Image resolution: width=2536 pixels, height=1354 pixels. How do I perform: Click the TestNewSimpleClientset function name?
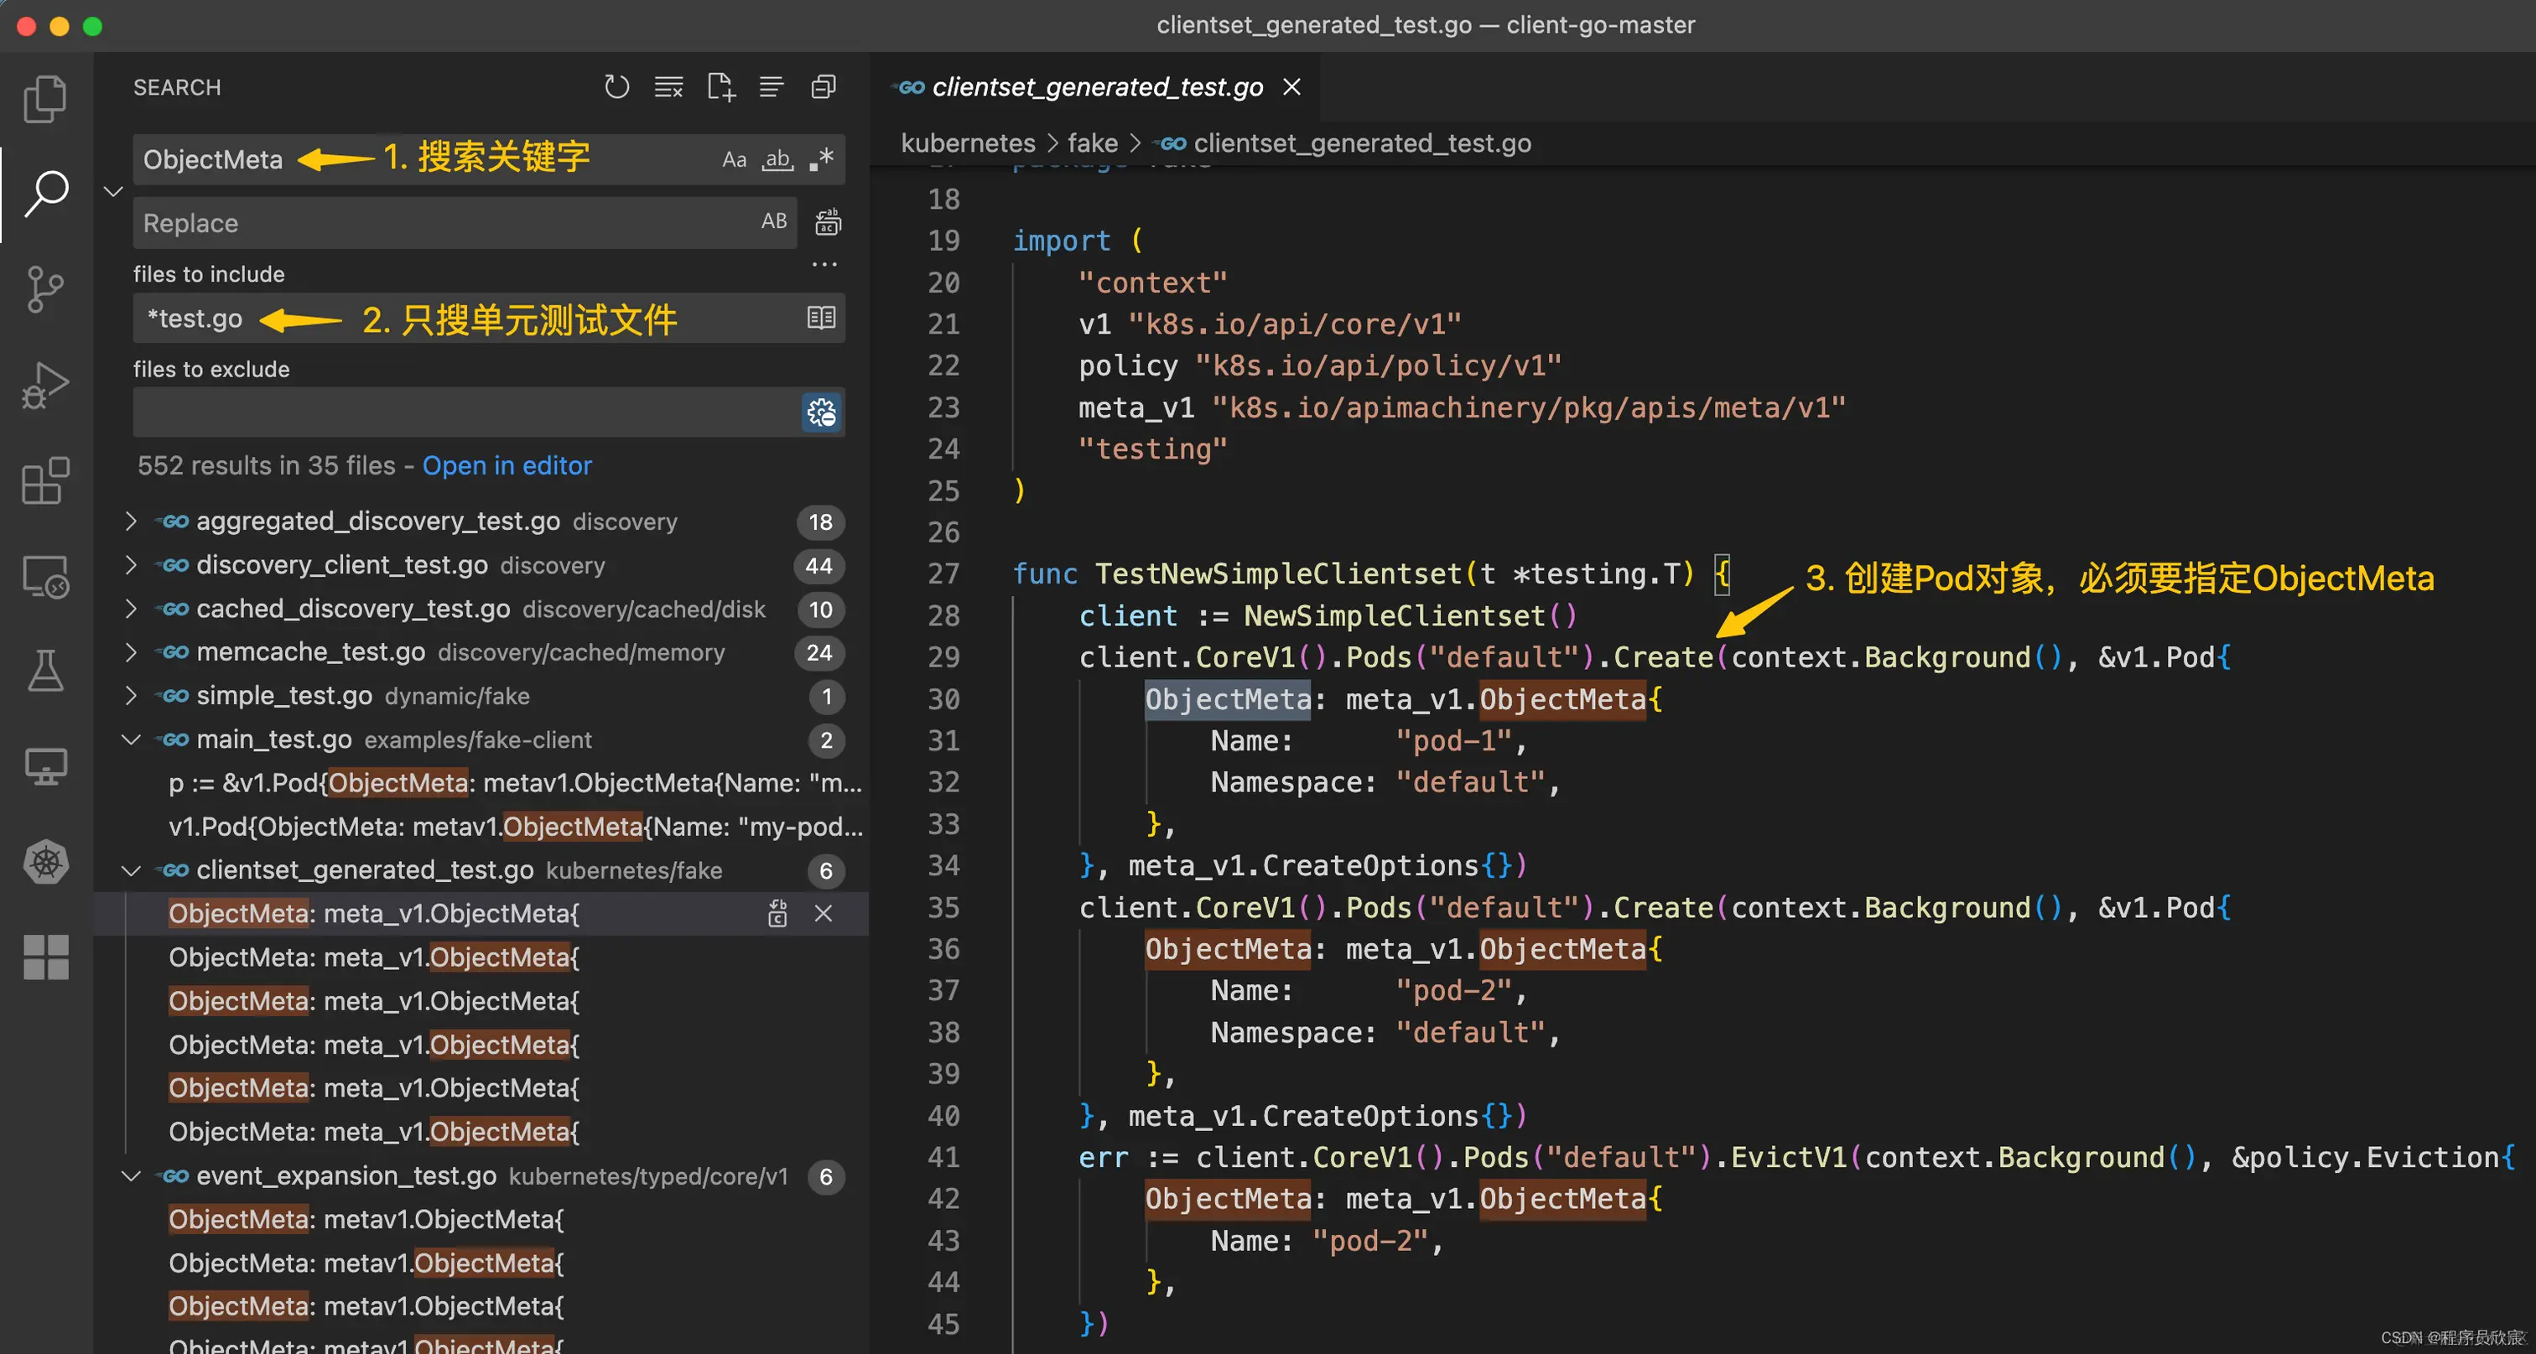(x=1278, y=573)
